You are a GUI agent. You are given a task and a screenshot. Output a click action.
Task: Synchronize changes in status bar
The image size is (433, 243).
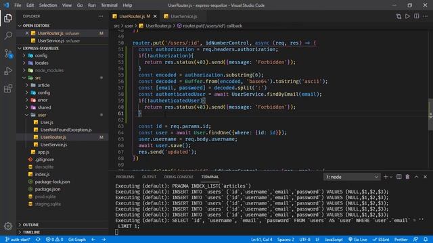pyautogui.click(x=38, y=240)
